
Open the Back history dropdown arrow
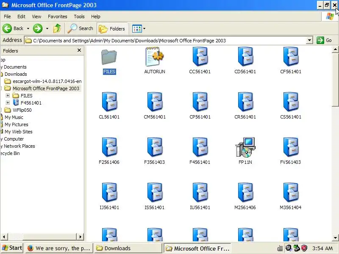tap(28, 28)
